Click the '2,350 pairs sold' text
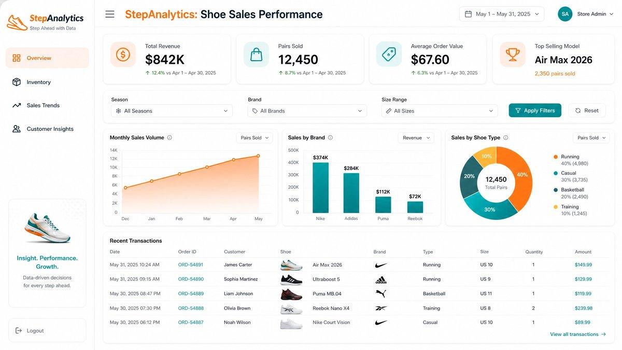This screenshot has height=350, width=622. coord(555,74)
